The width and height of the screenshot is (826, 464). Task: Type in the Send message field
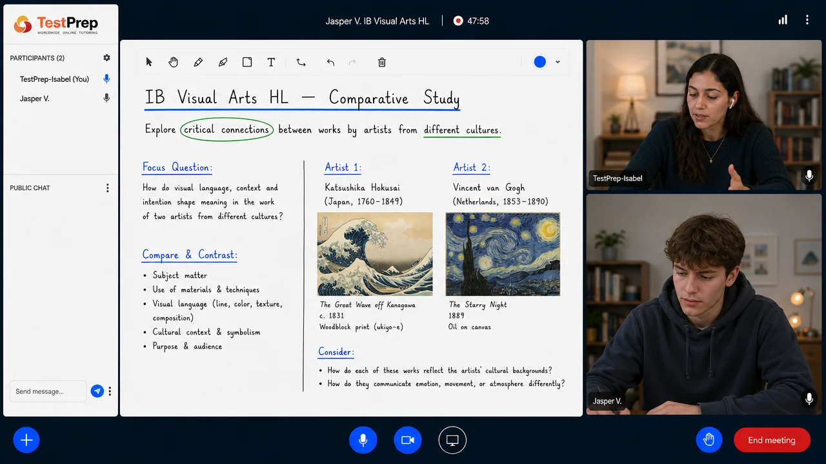(x=48, y=391)
